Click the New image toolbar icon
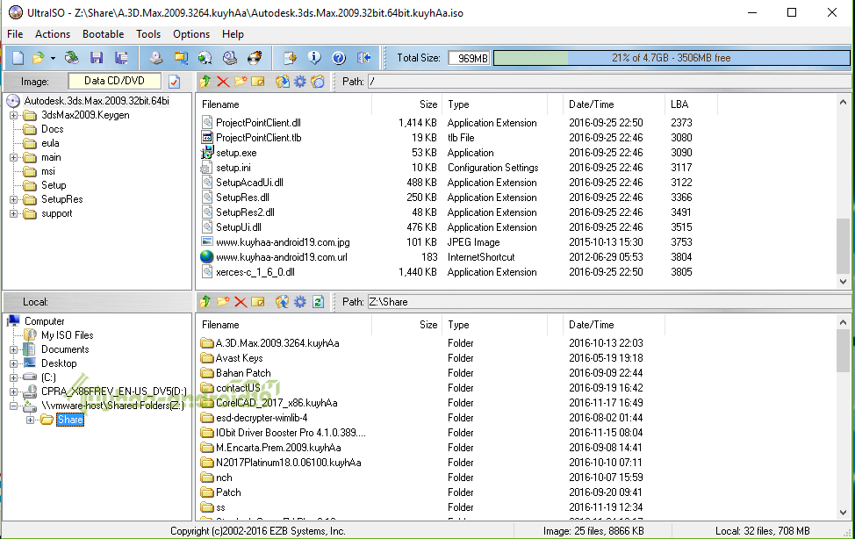 18,58
